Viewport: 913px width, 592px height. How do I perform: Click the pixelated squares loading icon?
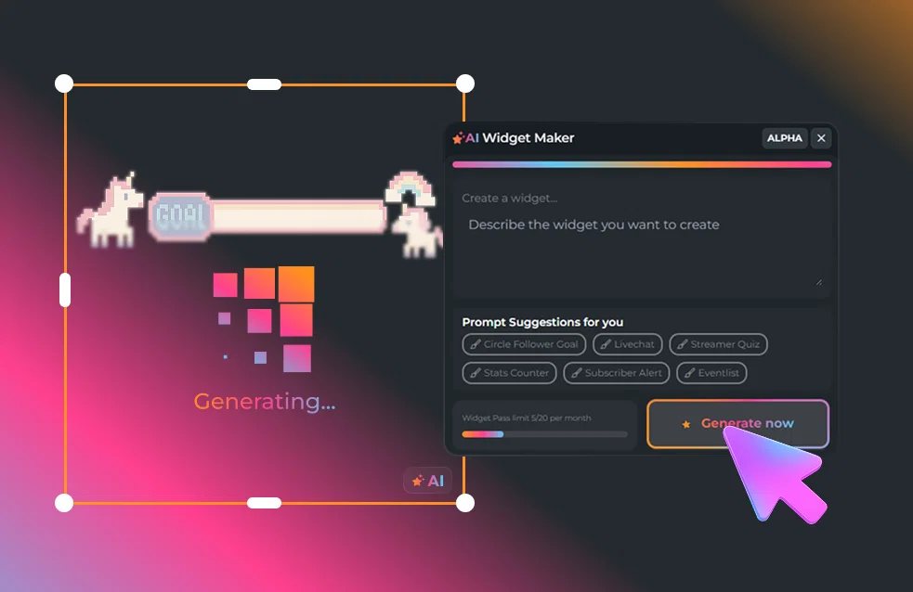tap(264, 318)
